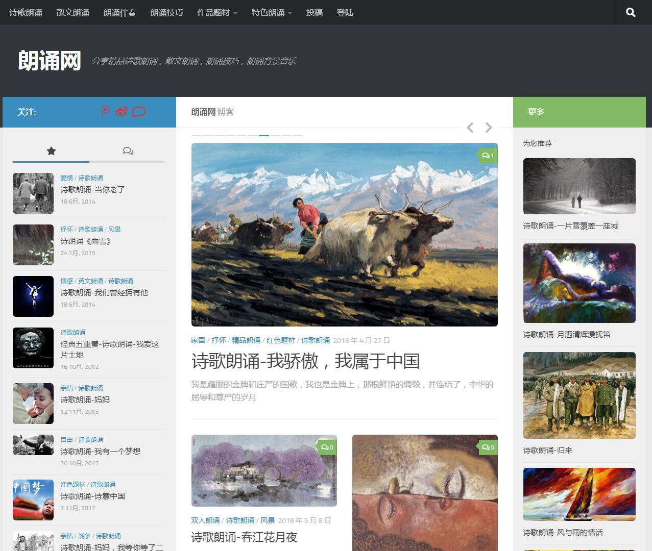
Task: Click the 风景 tag on 雨雪 post
Action: [x=114, y=229]
